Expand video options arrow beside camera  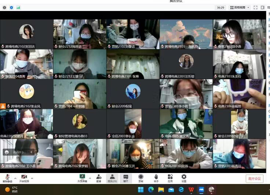pos(32,178)
